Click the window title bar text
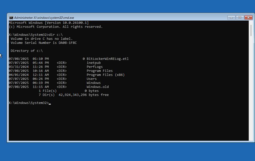This screenshot has width=255, height=161. coord(44,18)
